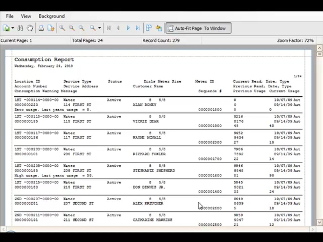Click the binoculars search icon
This screenshot has width=323, height=242.
click(21, 28)
